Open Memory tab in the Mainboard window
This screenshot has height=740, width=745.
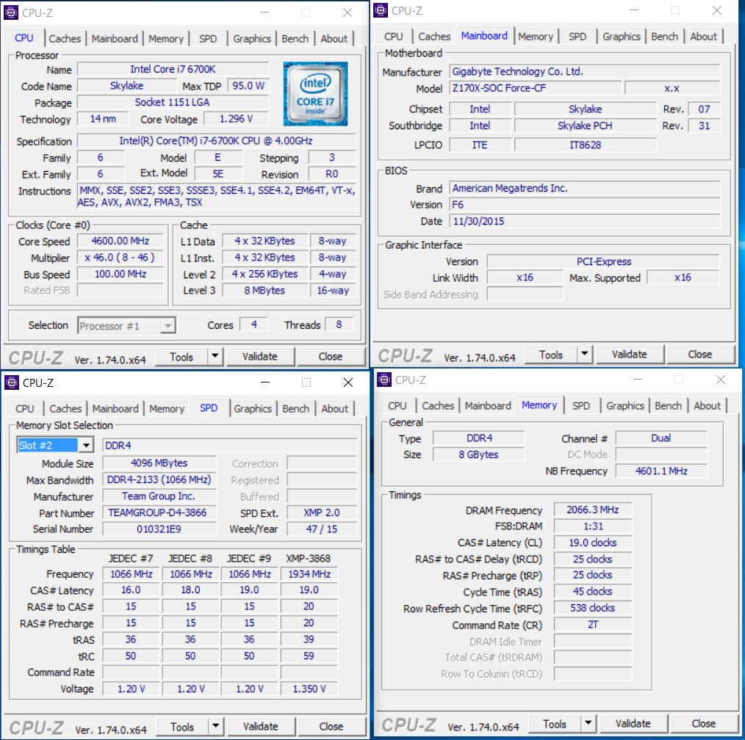click(536, 37)
